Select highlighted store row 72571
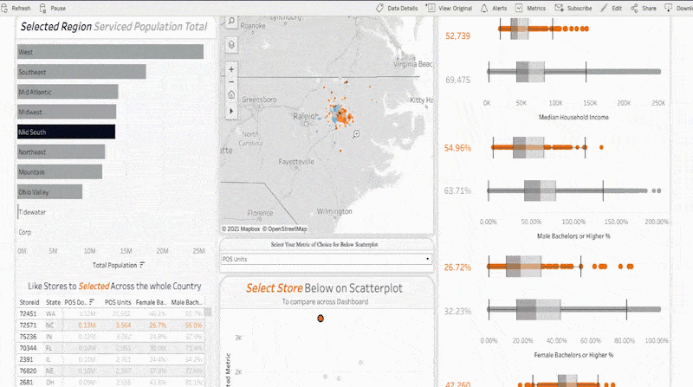Viewport: 693px width, 387px height. [x=112, y=326]
